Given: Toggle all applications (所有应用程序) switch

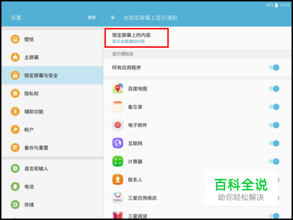Looking at the screenshot, I should [x=274, y=67].
